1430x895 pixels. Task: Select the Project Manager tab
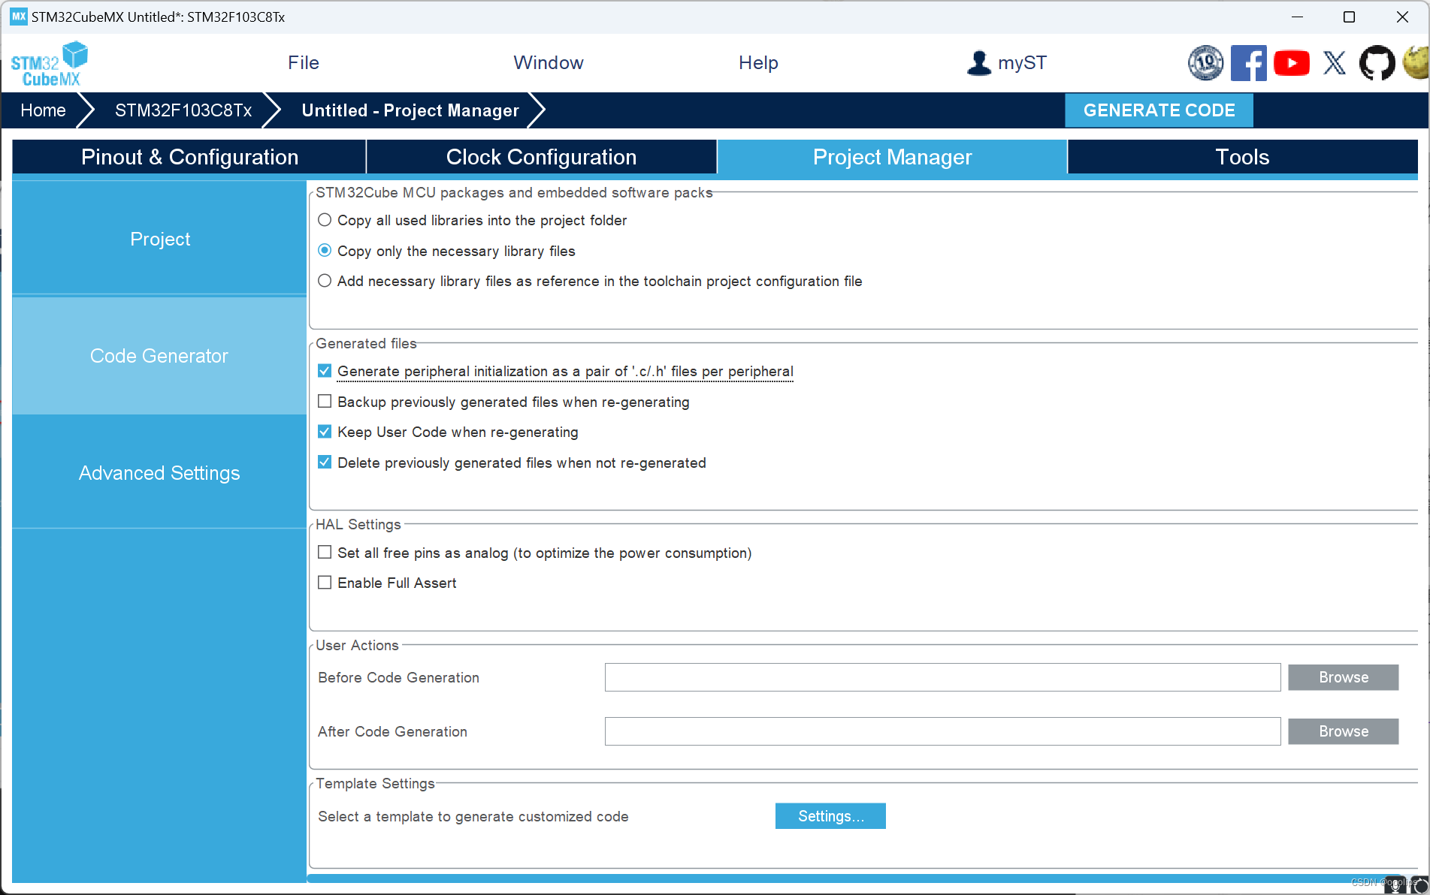pos(892,157)
